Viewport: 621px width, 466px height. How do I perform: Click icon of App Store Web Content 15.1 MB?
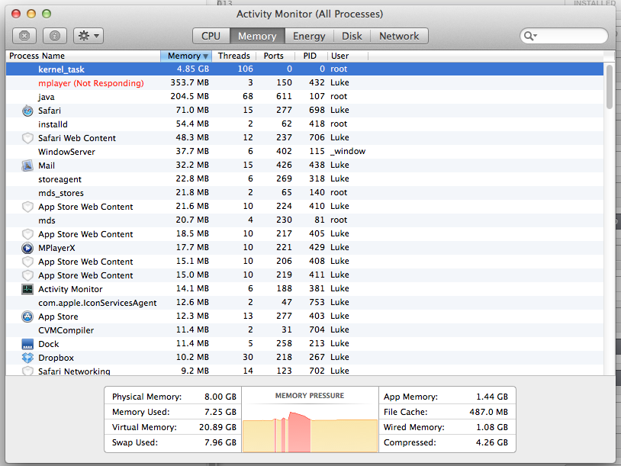click(27, 262)
